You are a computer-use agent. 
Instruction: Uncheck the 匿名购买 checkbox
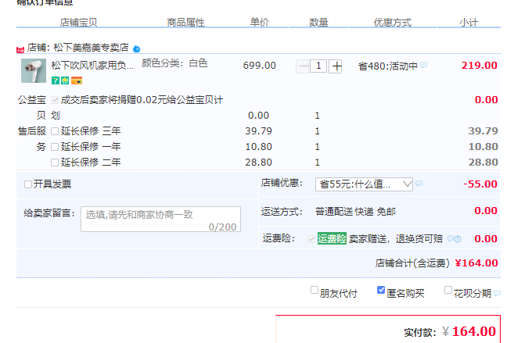(381, 290)
